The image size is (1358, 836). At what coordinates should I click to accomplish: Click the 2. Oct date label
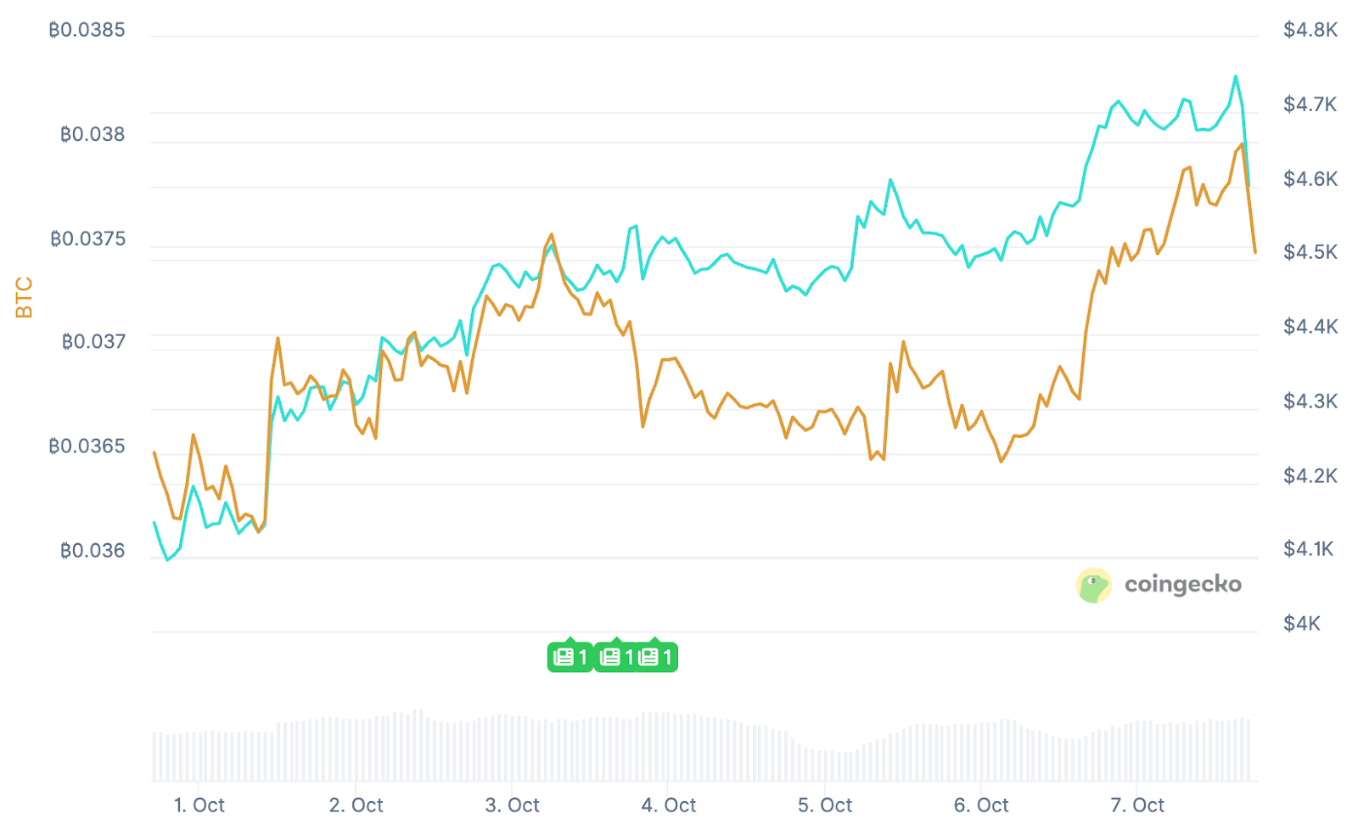tap(356, 805)
